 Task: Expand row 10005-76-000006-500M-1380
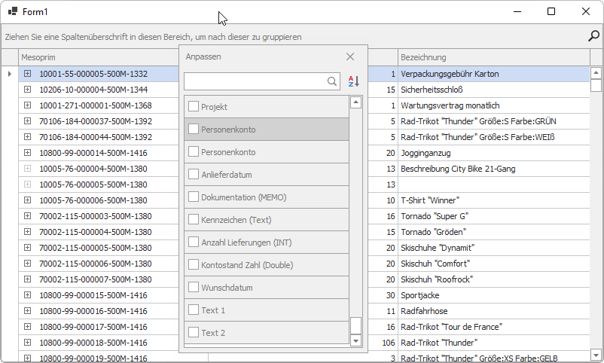pyautogui.click(x=27, y=200)
